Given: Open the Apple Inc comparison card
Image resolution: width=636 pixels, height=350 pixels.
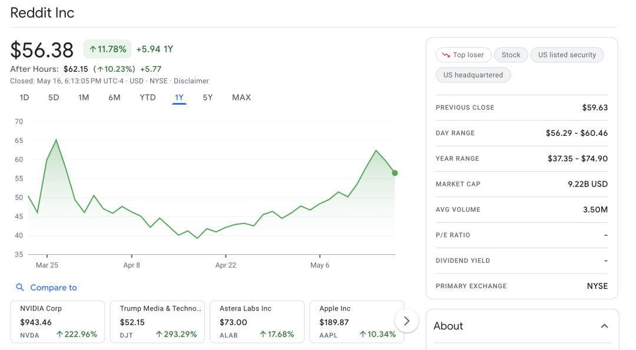Looking at the screenshot, I should click(x=357, y=322).
